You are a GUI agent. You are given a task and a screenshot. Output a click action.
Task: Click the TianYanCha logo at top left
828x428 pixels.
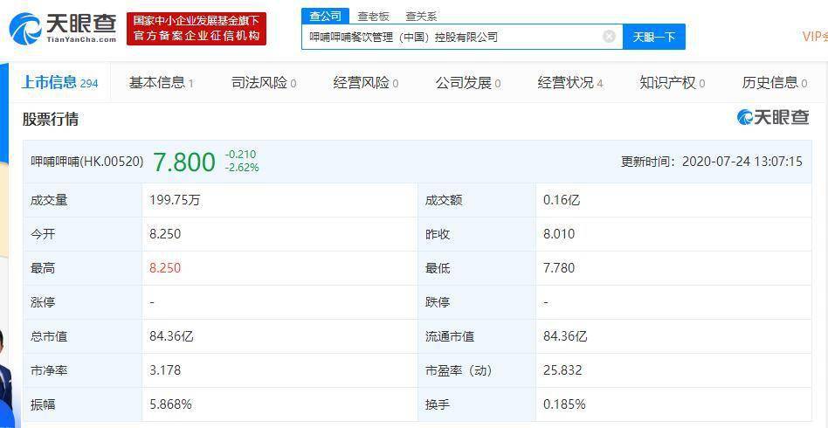point(62,29)
